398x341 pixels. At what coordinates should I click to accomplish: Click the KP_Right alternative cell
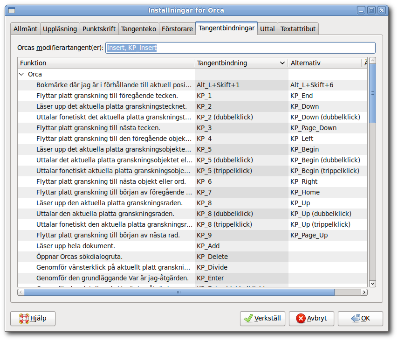pos(328,181)
